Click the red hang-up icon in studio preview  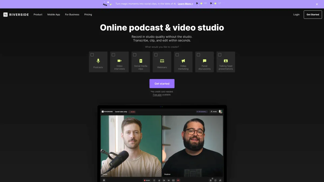click(178, 180)
